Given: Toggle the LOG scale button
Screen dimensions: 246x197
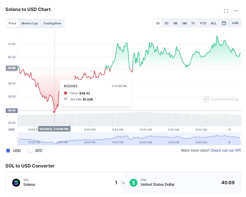Looking at the screenshot, I should point(235,23).
